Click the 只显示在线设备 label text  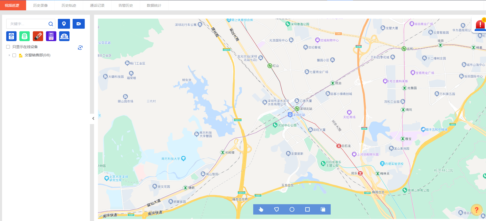click(25, 47)
